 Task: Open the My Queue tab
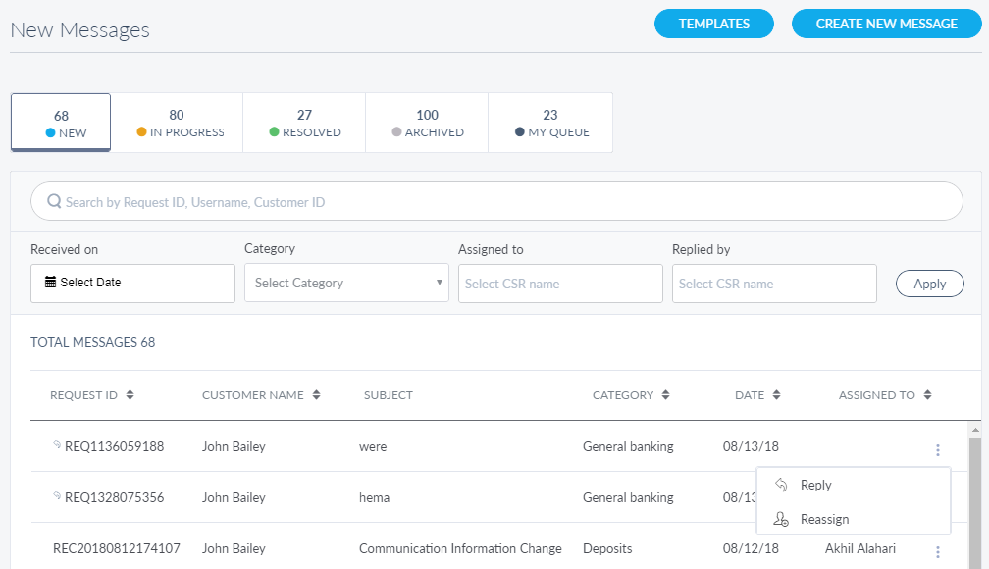pyautogui.click(x=550, y=123)
